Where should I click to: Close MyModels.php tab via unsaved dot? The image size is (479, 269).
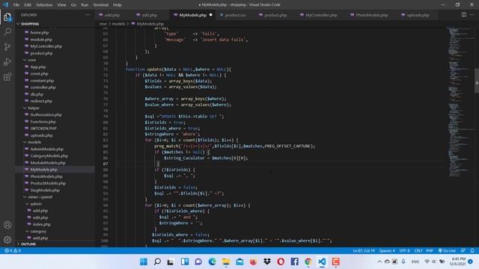click(211, 15)
